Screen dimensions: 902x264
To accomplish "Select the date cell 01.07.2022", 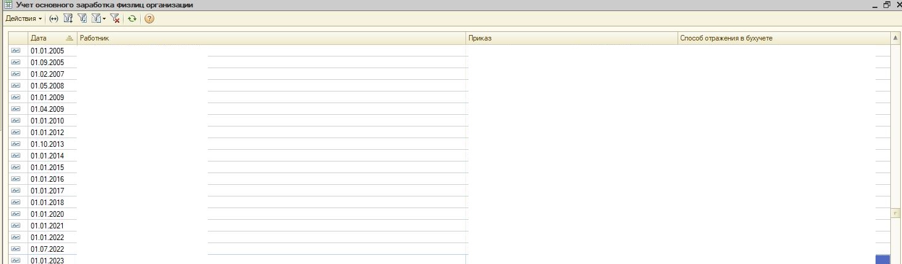I will pos(52,249).
